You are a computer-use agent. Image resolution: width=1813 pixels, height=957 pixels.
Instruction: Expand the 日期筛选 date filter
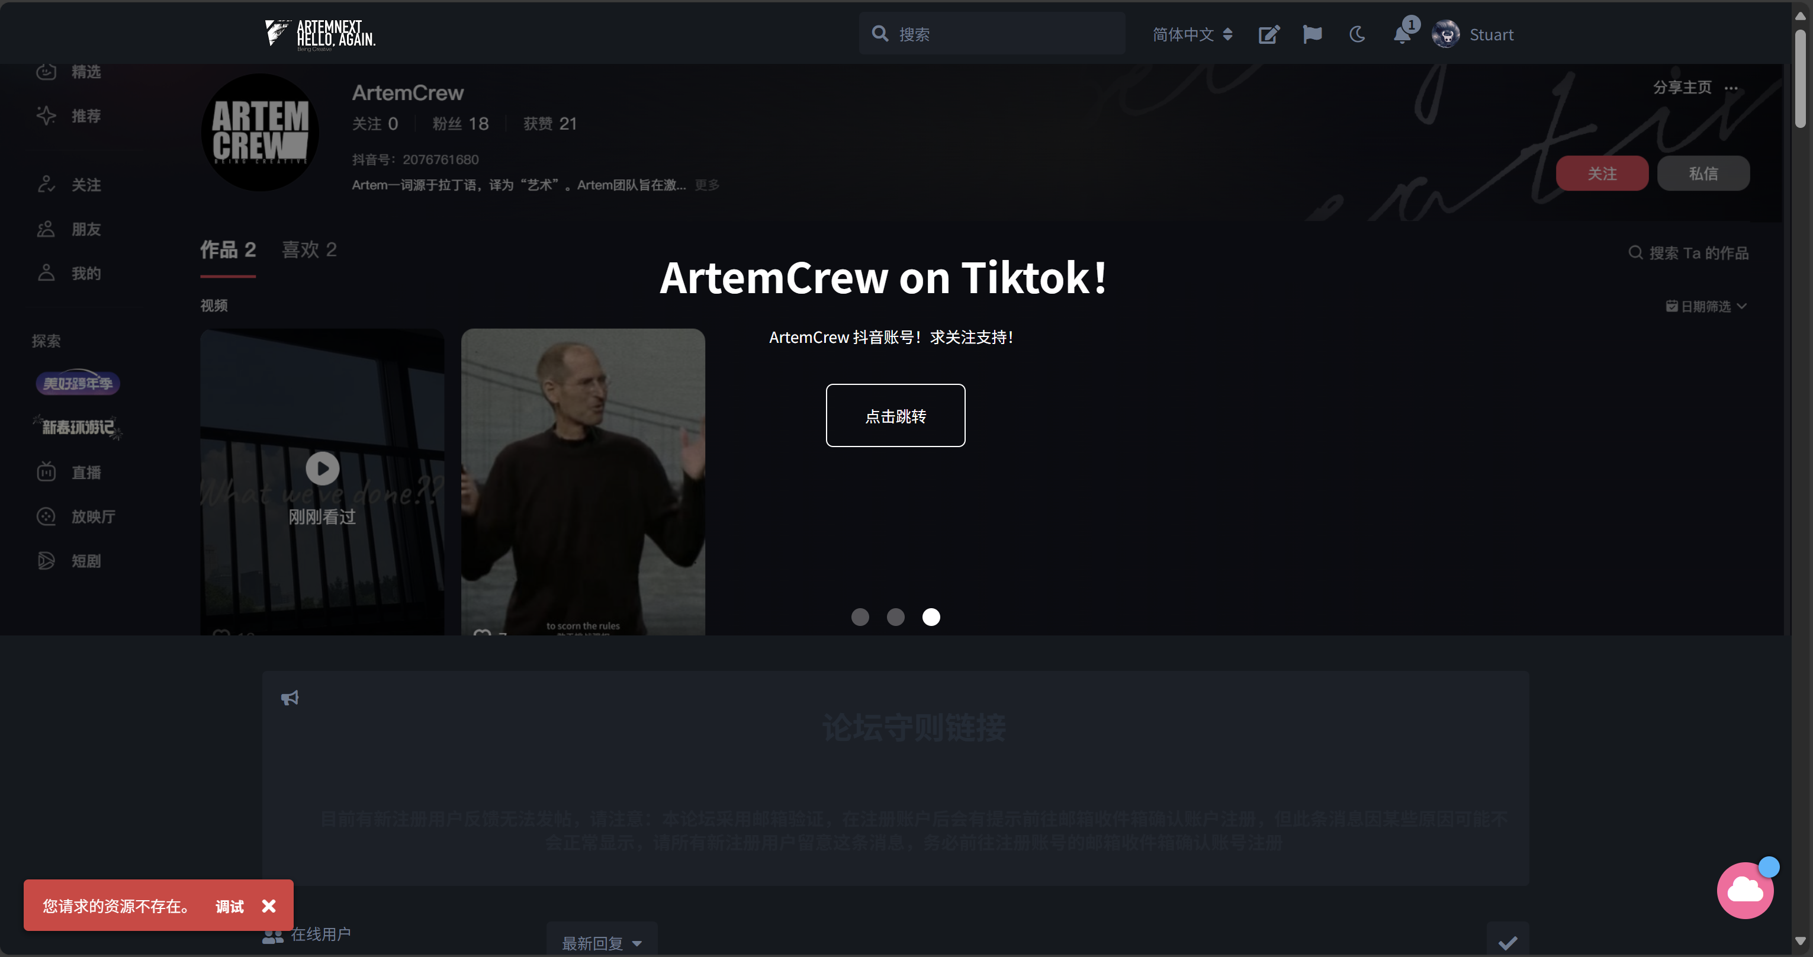tap(1706, 306)
